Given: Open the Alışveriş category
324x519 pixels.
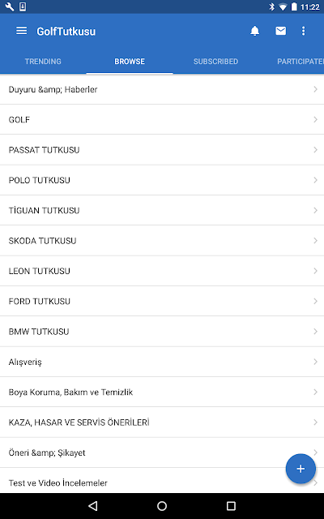Looking at the screenshot, I should (x=162, y=362).
